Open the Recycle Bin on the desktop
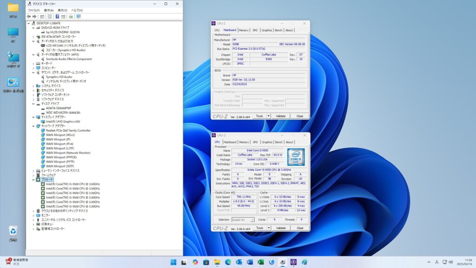Screen dimensions: 476x268 pos(13,231)
